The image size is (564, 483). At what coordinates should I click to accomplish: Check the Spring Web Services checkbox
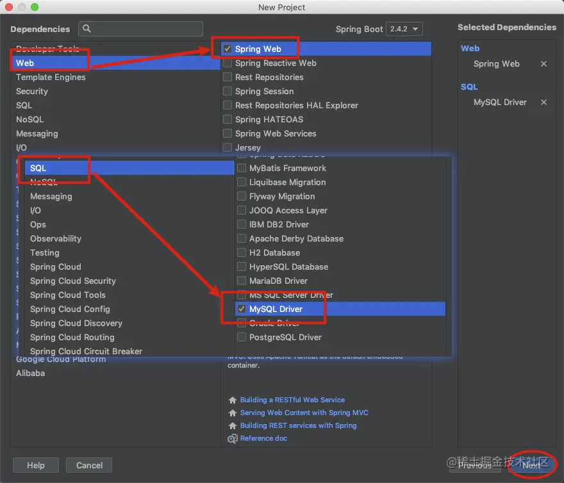coord(228,133)
